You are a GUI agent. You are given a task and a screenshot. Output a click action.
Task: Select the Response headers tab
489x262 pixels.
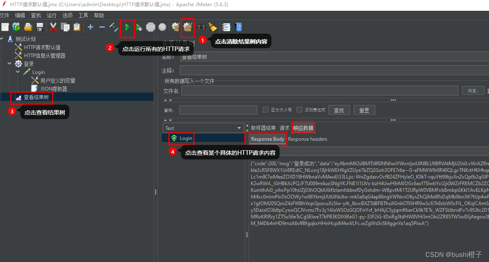click(x=308, y=139)
